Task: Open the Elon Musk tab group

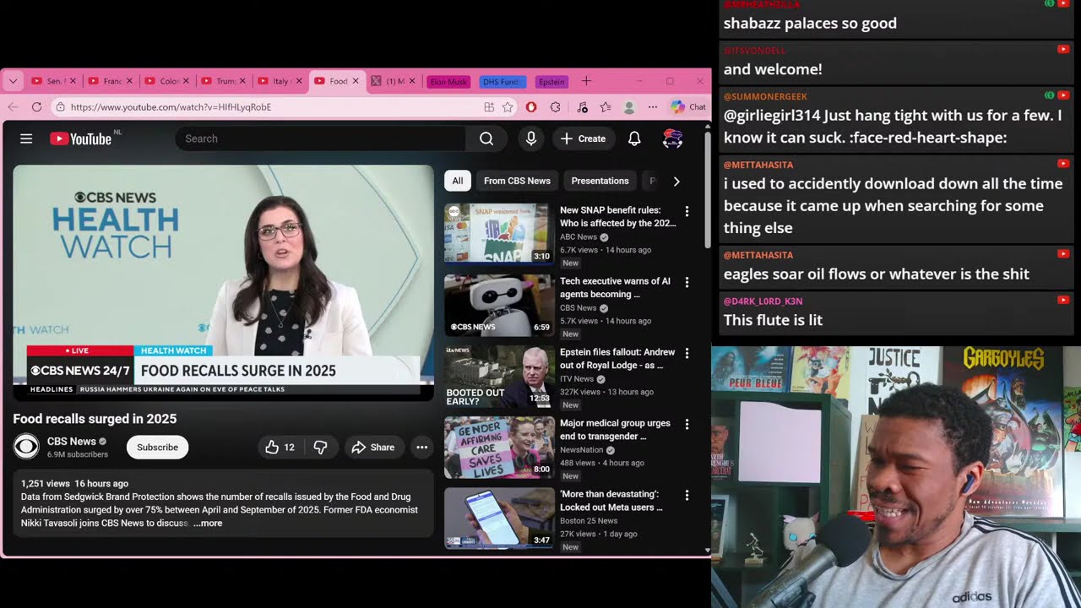Action: point(448,82)
